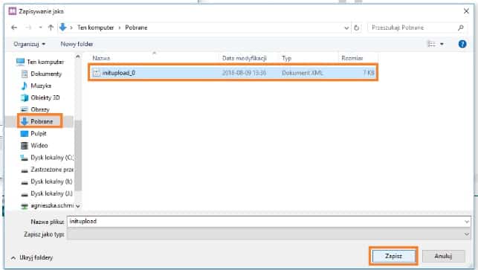Click the sidebar scroll down arrow
The image size is (478, 270).
pyautogui.click(x=78, y=206)
